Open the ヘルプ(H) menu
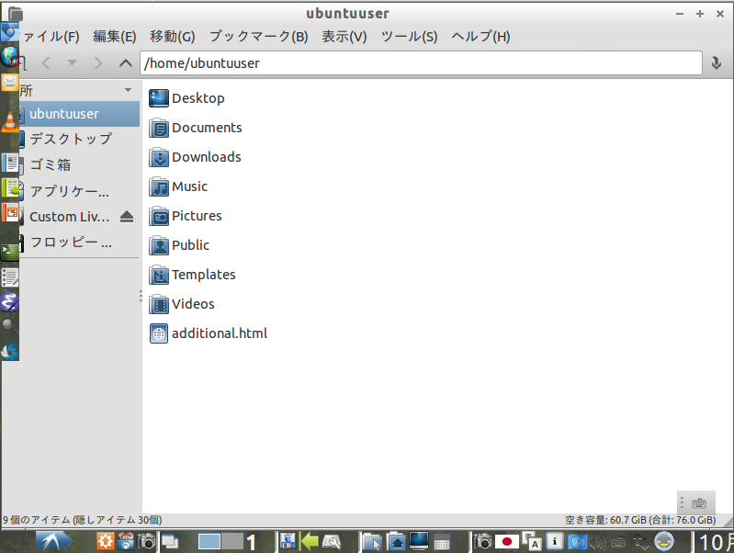Viewport: 734px width, 553px height. click(x=480, y=37)
